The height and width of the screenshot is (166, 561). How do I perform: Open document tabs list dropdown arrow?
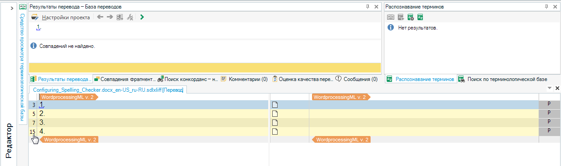click(550, 88)
